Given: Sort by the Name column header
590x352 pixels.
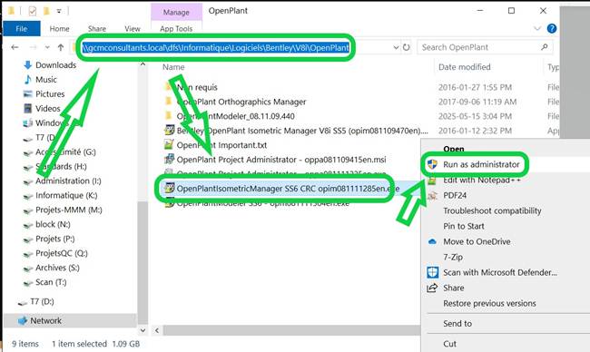Looking at the screenshot, I should click(x=173, y=67).
